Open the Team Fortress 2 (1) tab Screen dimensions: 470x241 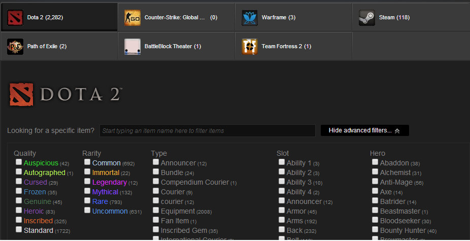tap(293, 46)
